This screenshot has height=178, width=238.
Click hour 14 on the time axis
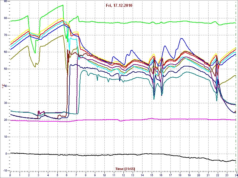tap(142, 175)
